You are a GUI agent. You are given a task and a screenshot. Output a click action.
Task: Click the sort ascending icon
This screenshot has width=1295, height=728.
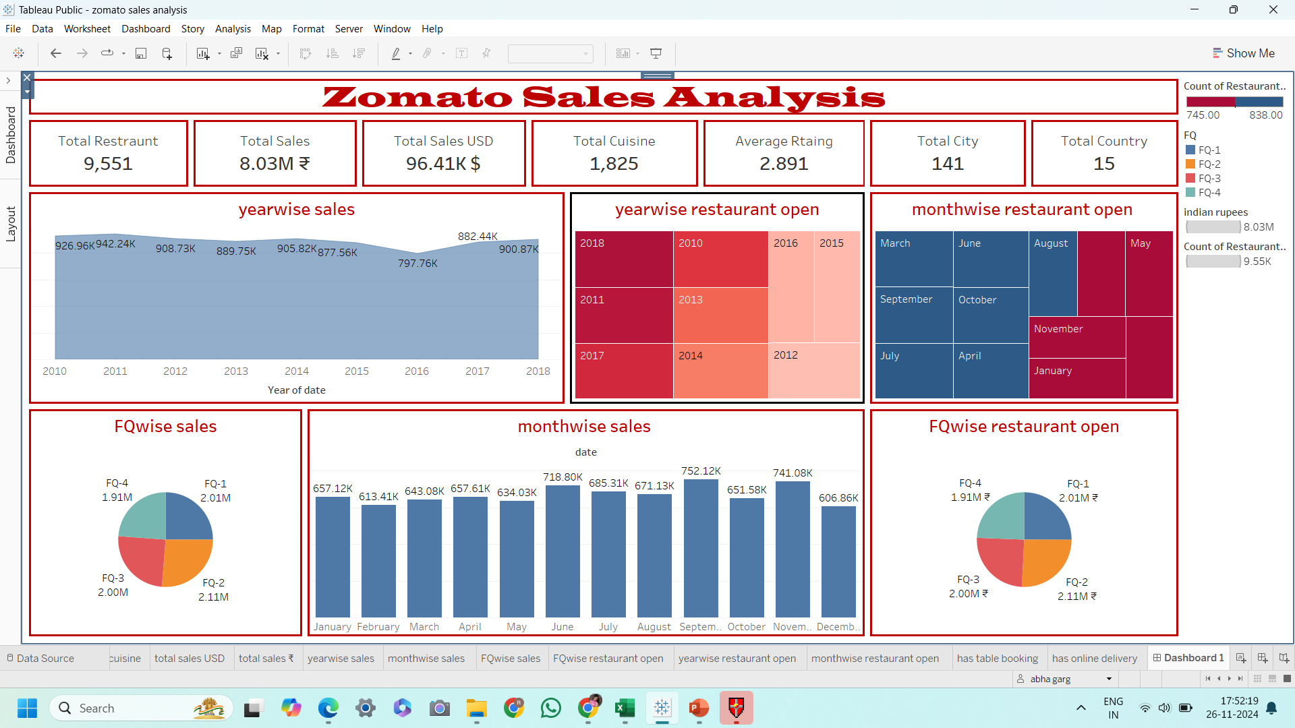[332, 53]
